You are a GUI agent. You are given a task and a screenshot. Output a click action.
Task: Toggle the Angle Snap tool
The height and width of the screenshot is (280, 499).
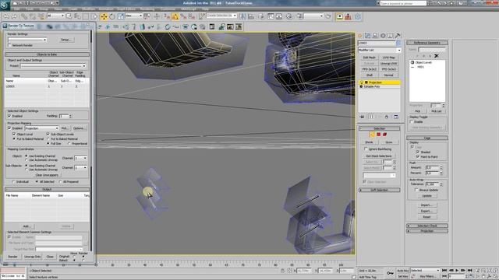(x=175, y=16)
